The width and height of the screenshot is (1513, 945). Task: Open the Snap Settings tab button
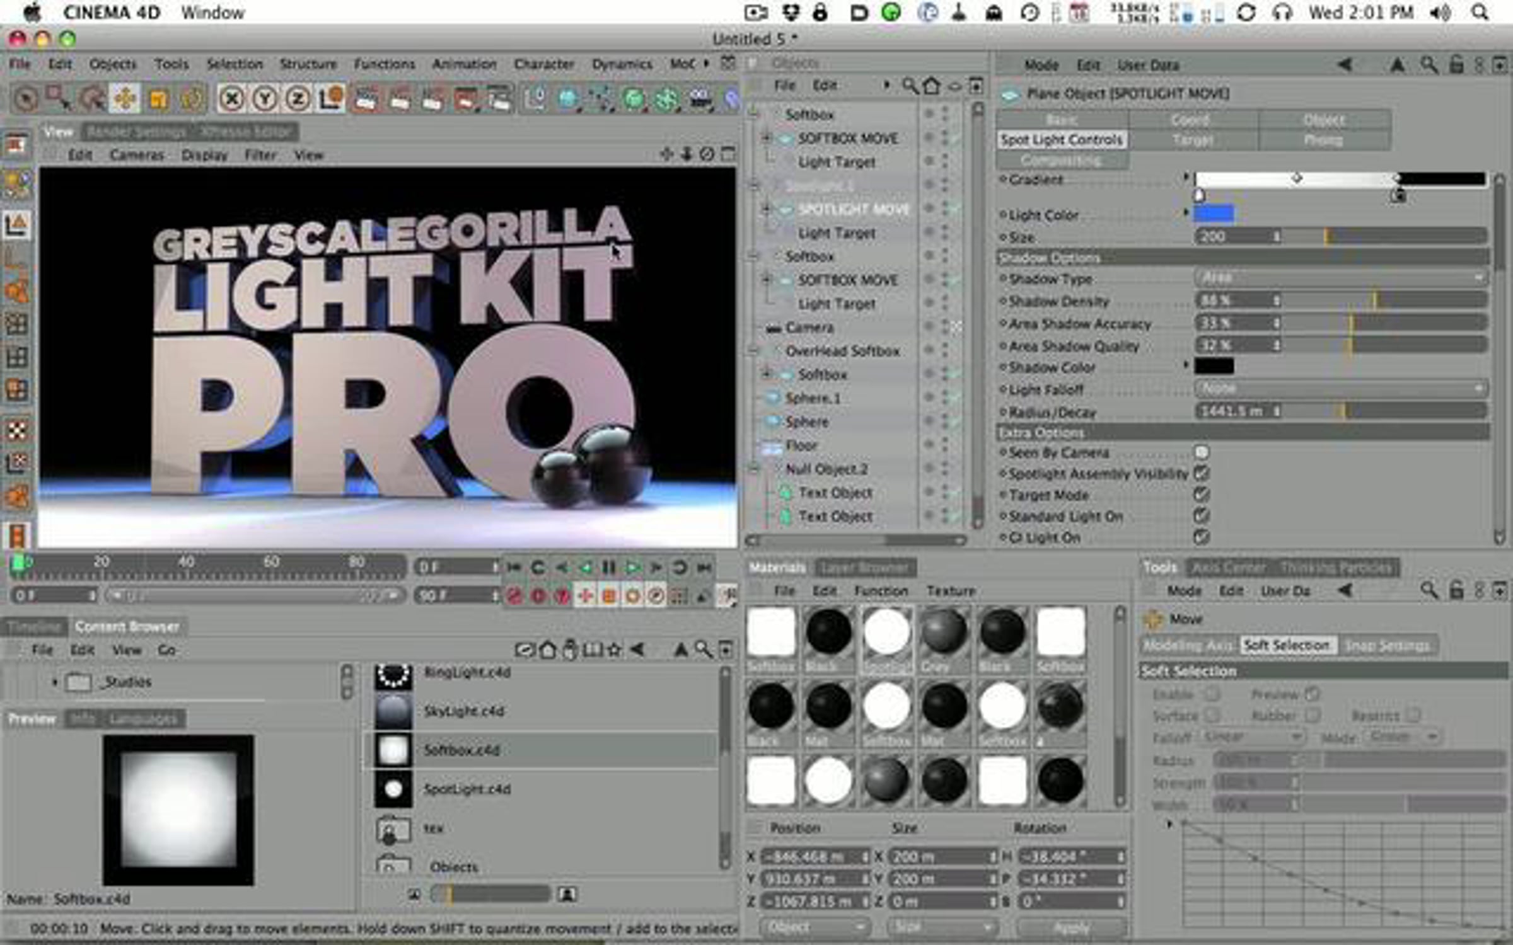pyautogui.click(x=1387, y=646)
